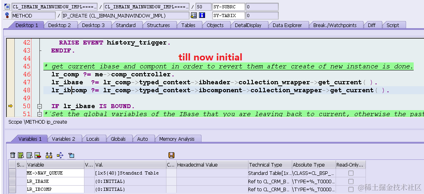The width and height of the screenshot is (424, 194).
Task: Click the funnel filter icon in variables toolbar
Action: pos(71,155)
